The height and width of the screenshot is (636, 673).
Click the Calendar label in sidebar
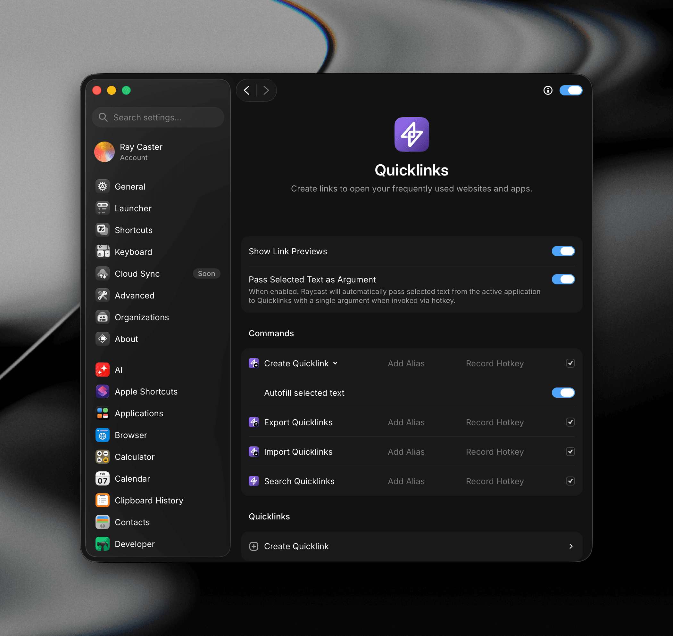pos(132,478)
